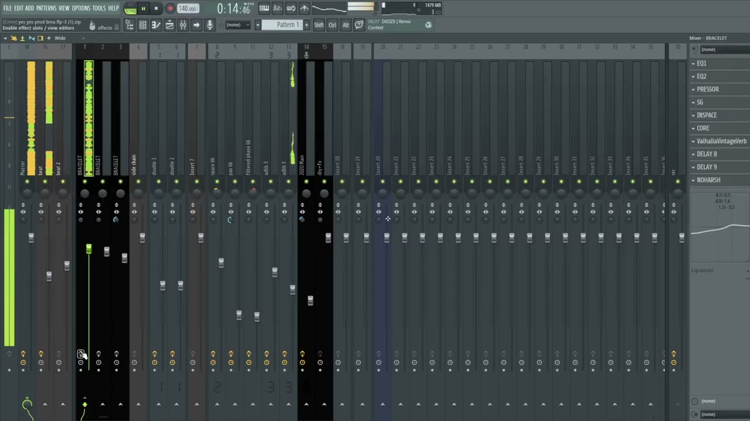This screenshot has height=421, width=750.
Task: Click the mouse icon next to effects label
Action: pyautogui.click(x=92, y=26)
